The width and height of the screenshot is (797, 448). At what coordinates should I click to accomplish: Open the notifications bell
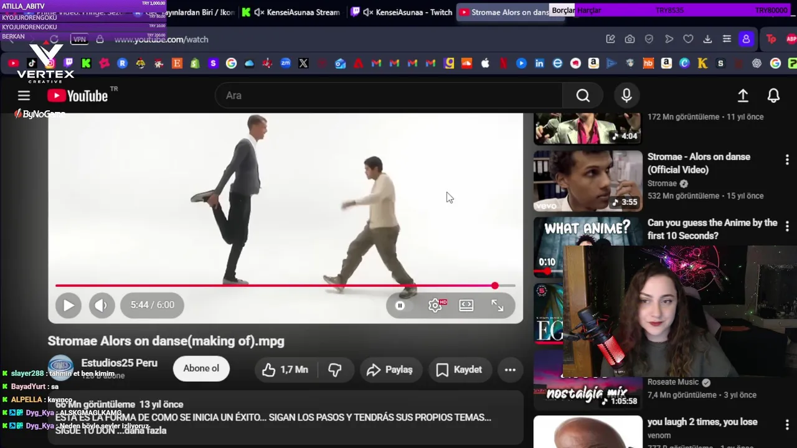pyautogui.click(x=773, y=95)
